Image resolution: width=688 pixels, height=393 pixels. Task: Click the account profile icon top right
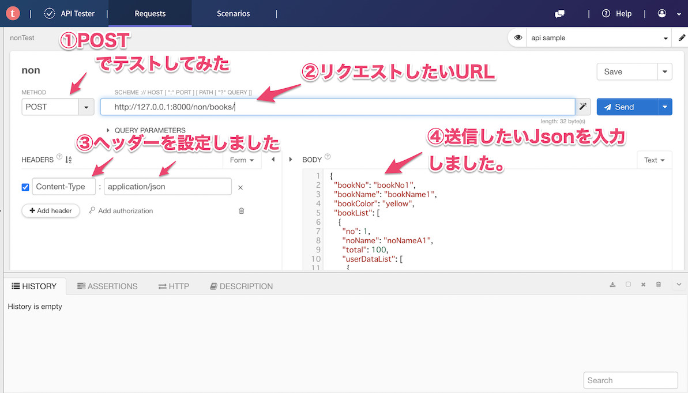pyautogui.click(x=661, y=13)
